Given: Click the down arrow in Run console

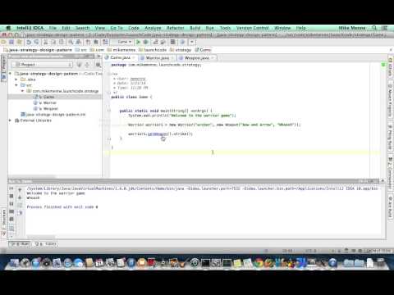Looking at the screenshot, I should click(20, 197).
